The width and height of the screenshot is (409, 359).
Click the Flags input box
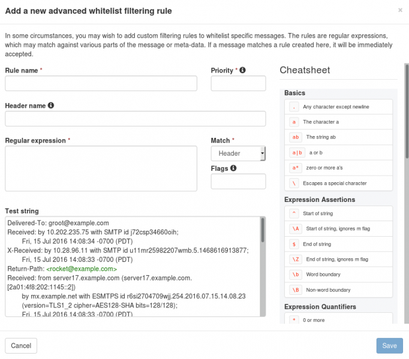pyautogui.click(x=238, y=182)
